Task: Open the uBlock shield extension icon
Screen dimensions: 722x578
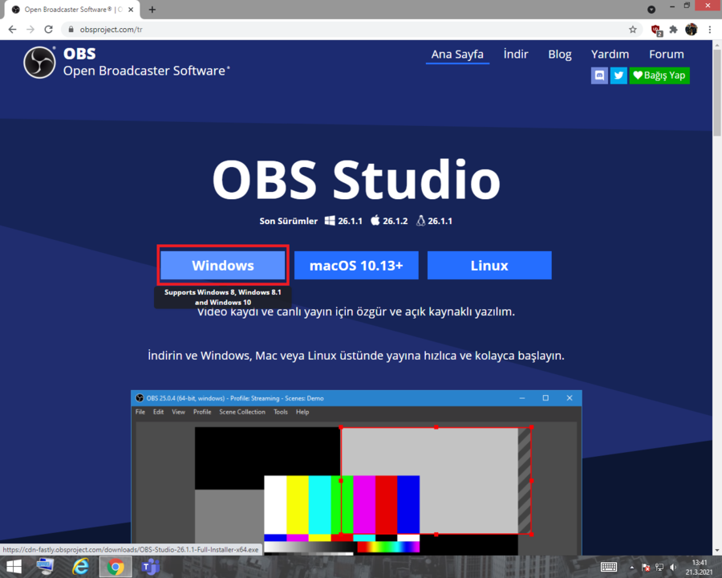Action: [656, 30]
